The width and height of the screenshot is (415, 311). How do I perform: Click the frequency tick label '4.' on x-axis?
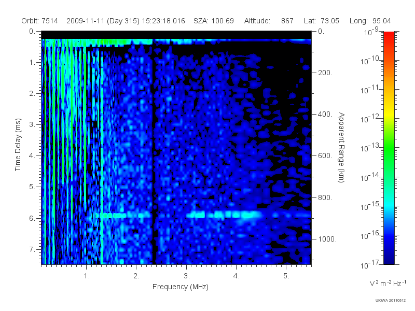tap(237, 276)
